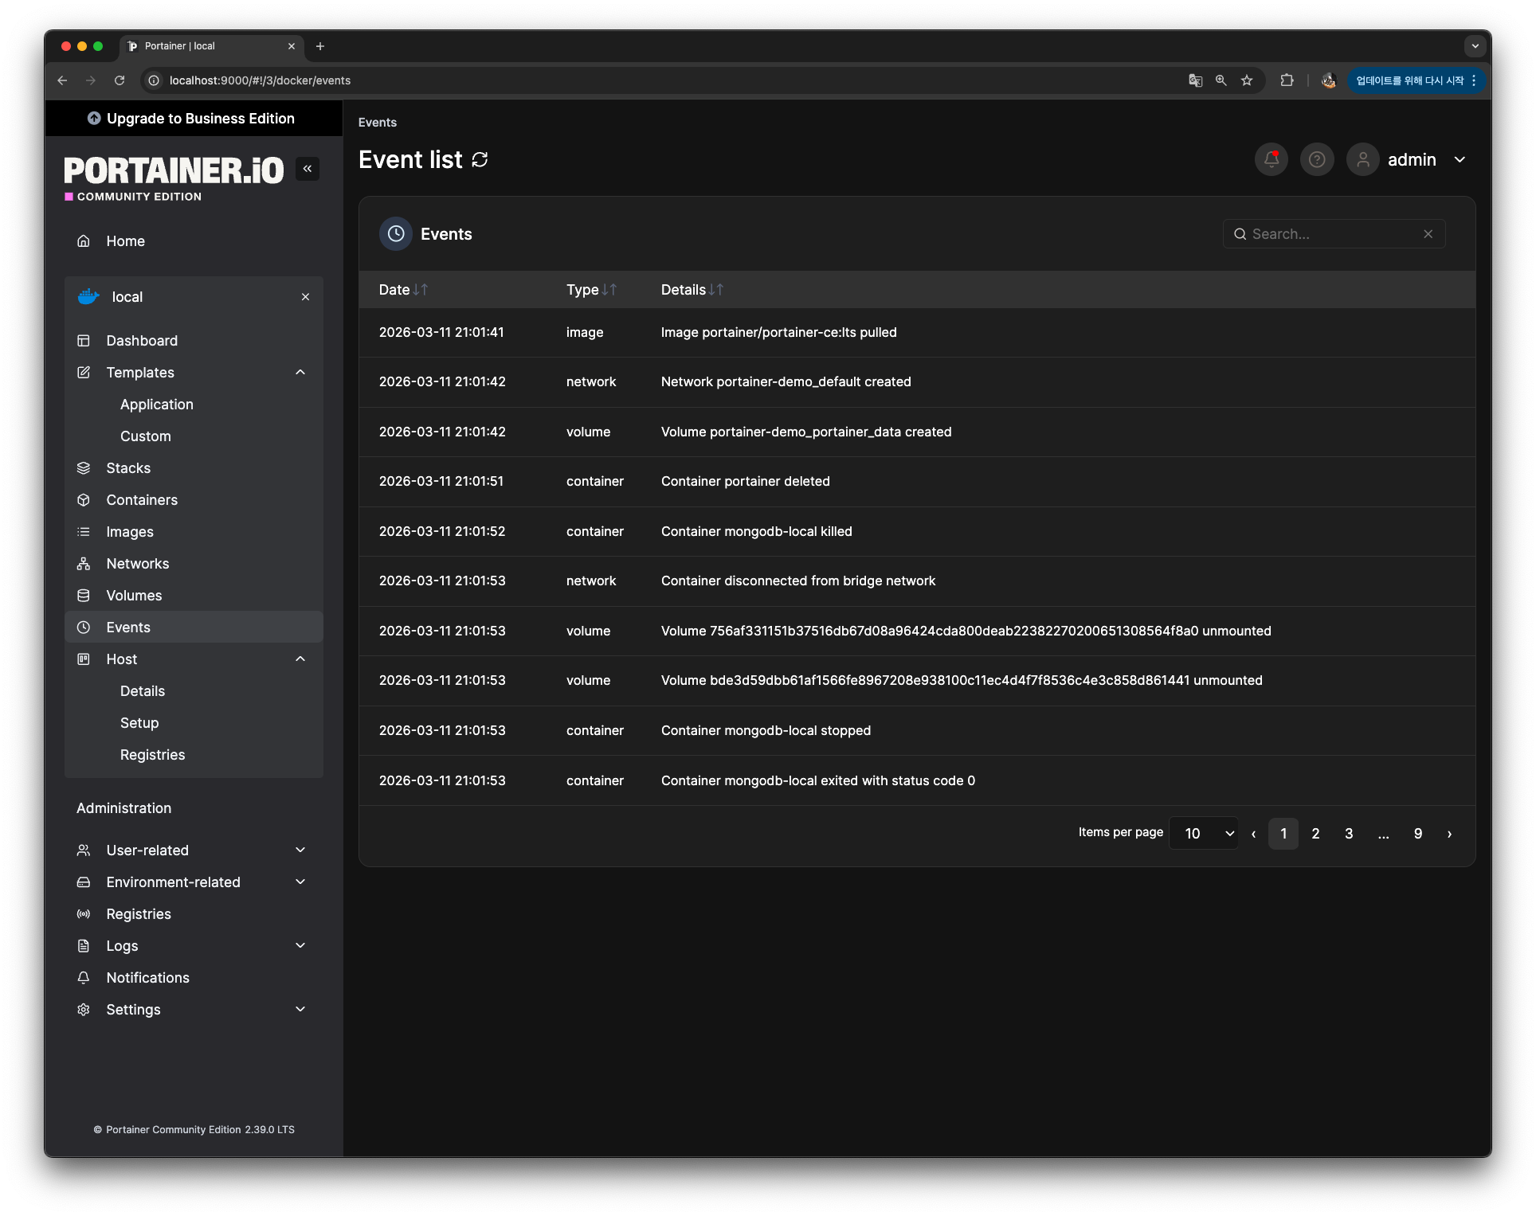
Task: Close the local environment with X
Action: coord(305,297)
